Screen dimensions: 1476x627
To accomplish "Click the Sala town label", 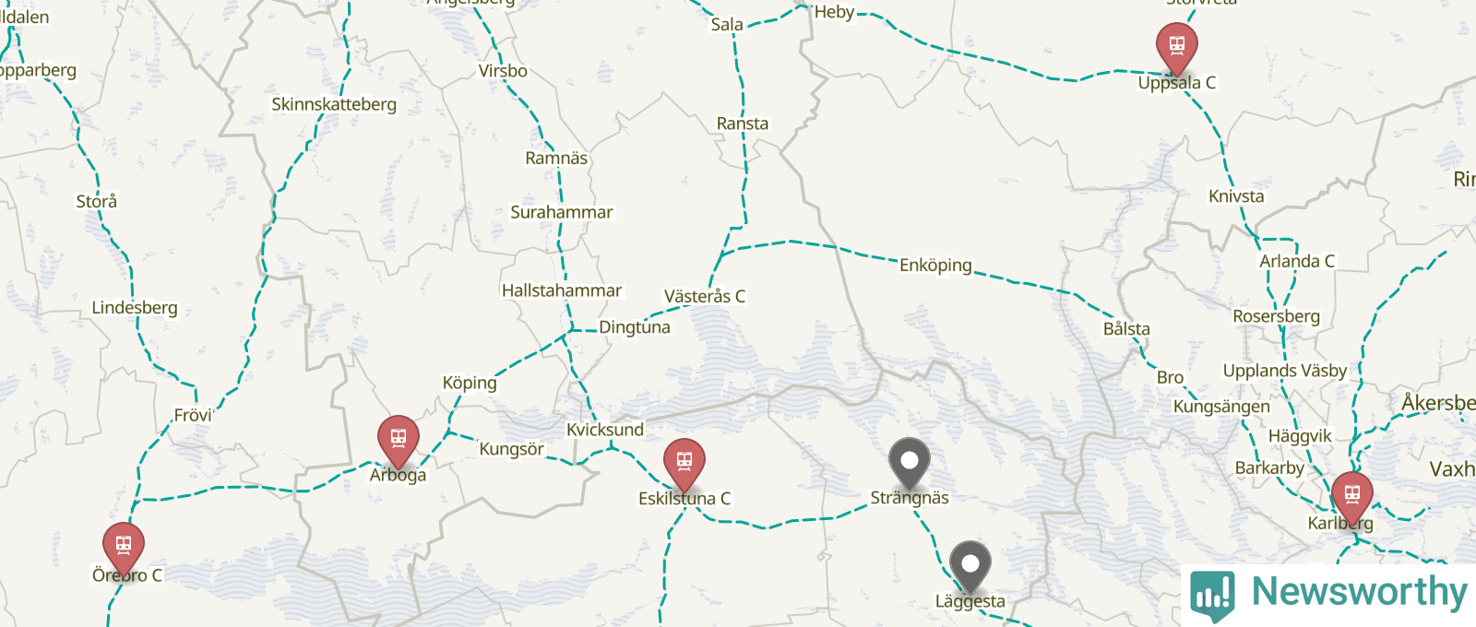I will coord(727,25).
